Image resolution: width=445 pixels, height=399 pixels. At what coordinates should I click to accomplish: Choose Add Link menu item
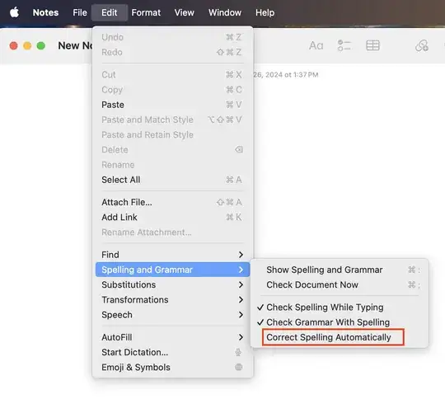click(x=172, y=218)
